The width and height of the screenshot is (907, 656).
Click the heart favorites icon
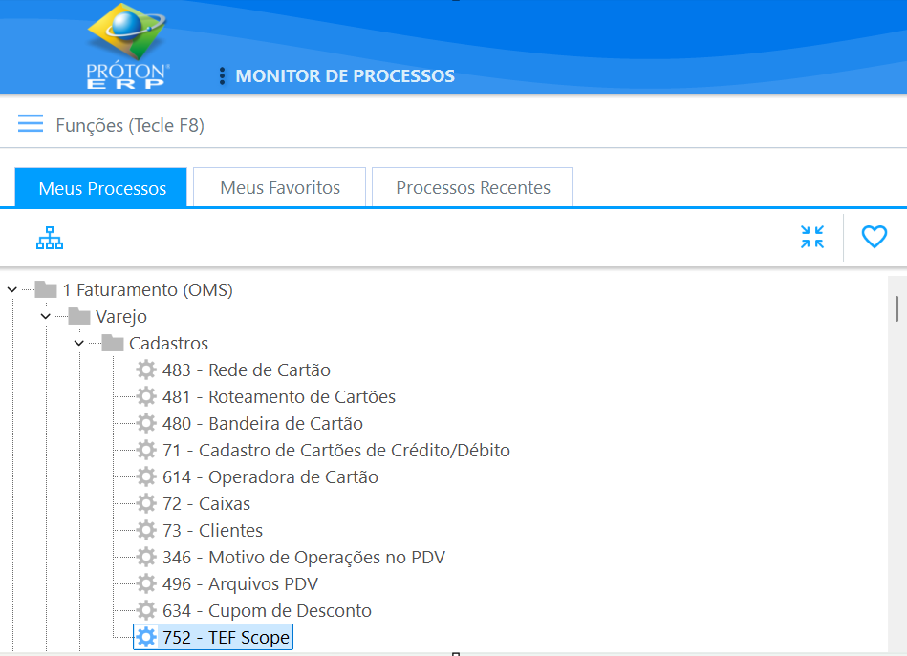(x=874, y=237)
